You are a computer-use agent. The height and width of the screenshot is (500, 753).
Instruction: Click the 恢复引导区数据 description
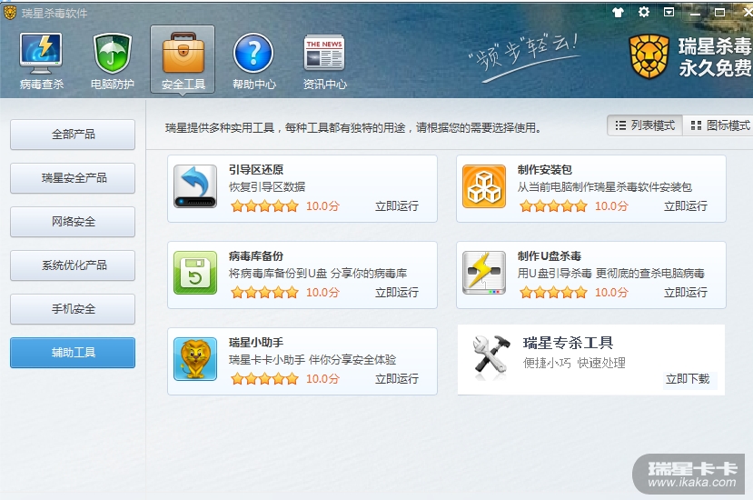click(267, 187)
